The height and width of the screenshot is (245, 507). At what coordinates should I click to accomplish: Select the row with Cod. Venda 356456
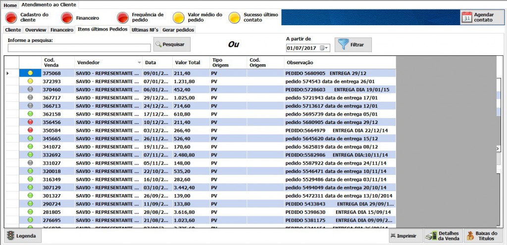[51, 122]
